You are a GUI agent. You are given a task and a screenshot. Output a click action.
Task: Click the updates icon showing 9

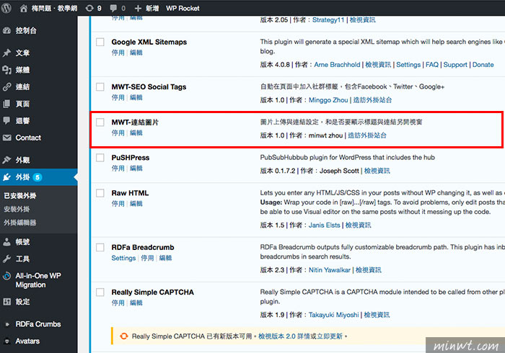point(89,9)
